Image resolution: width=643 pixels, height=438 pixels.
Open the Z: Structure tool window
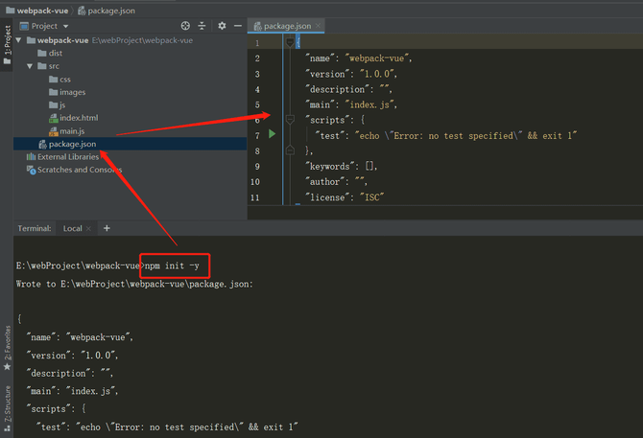(7, 408)
